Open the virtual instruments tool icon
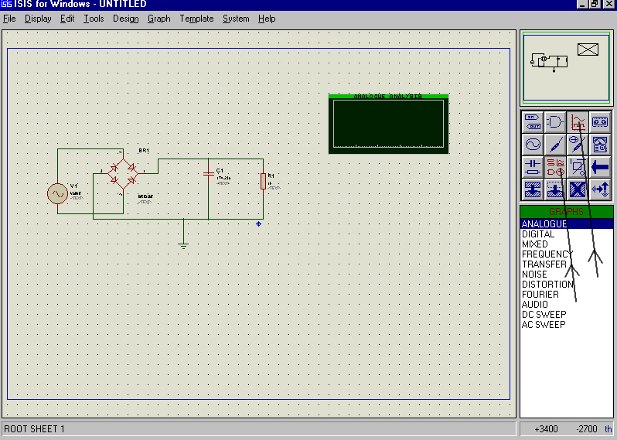The width and height of the screenshot is (617, 440). (x=600, y=144)
